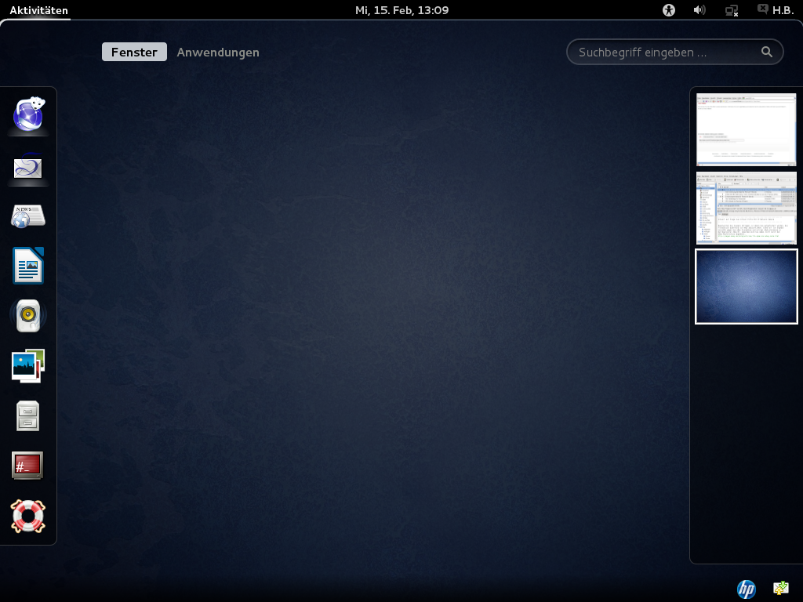
Task: Open the speaker music player icon
Action: point(28,315)
